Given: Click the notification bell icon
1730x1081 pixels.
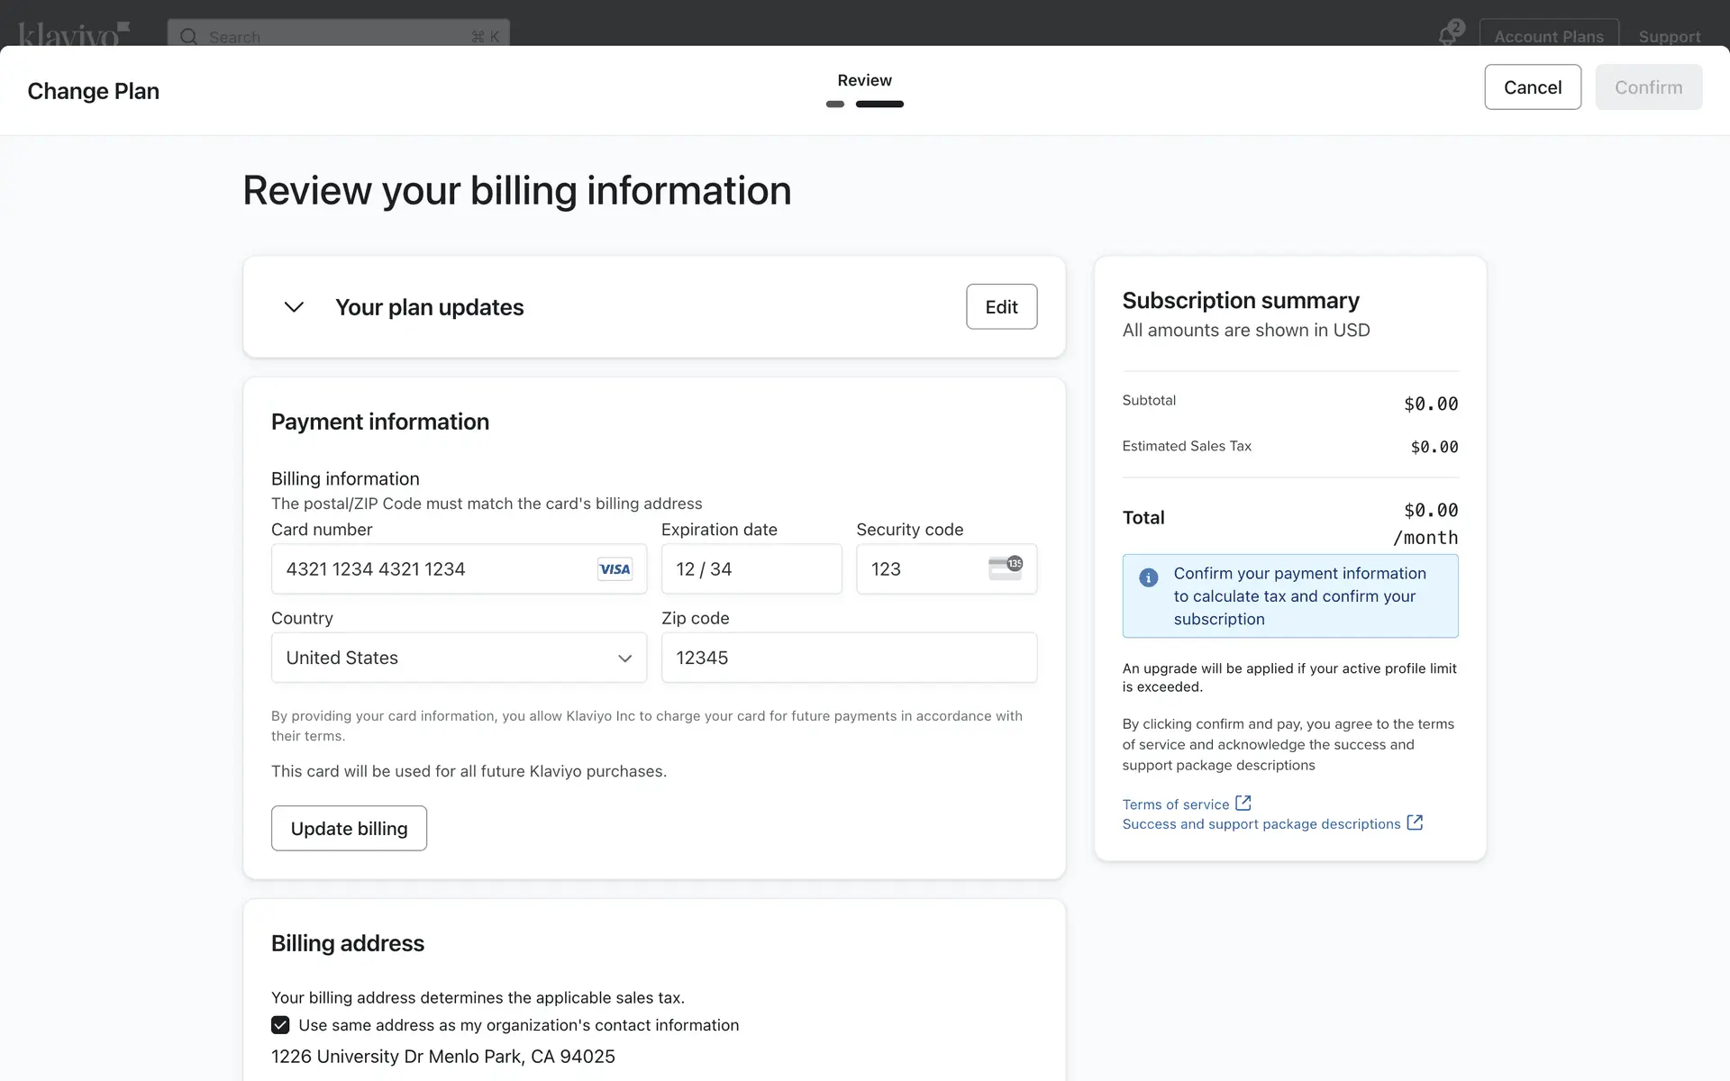Looking at the screenshot, I should [x=1447, y=36].
